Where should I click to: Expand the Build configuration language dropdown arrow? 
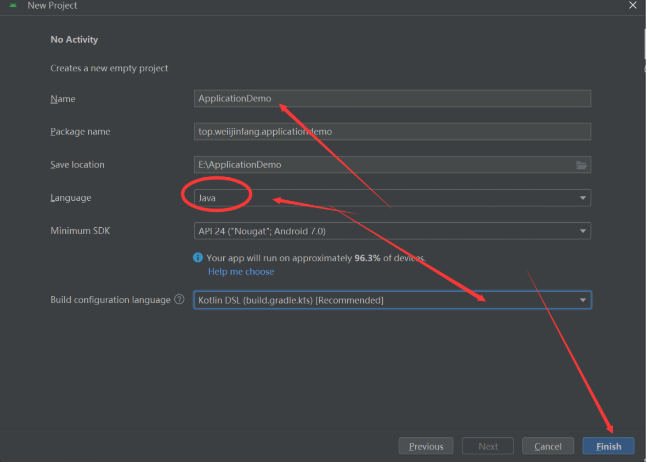point(583,300)
